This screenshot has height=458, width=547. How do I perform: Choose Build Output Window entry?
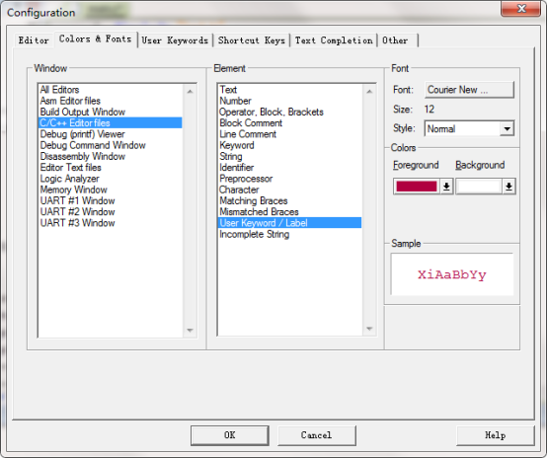111,112
